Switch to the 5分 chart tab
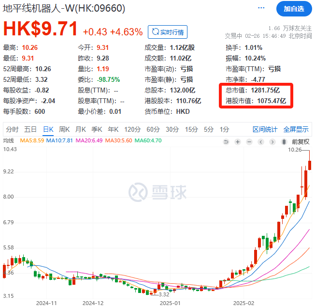 (x=209, y=129)
